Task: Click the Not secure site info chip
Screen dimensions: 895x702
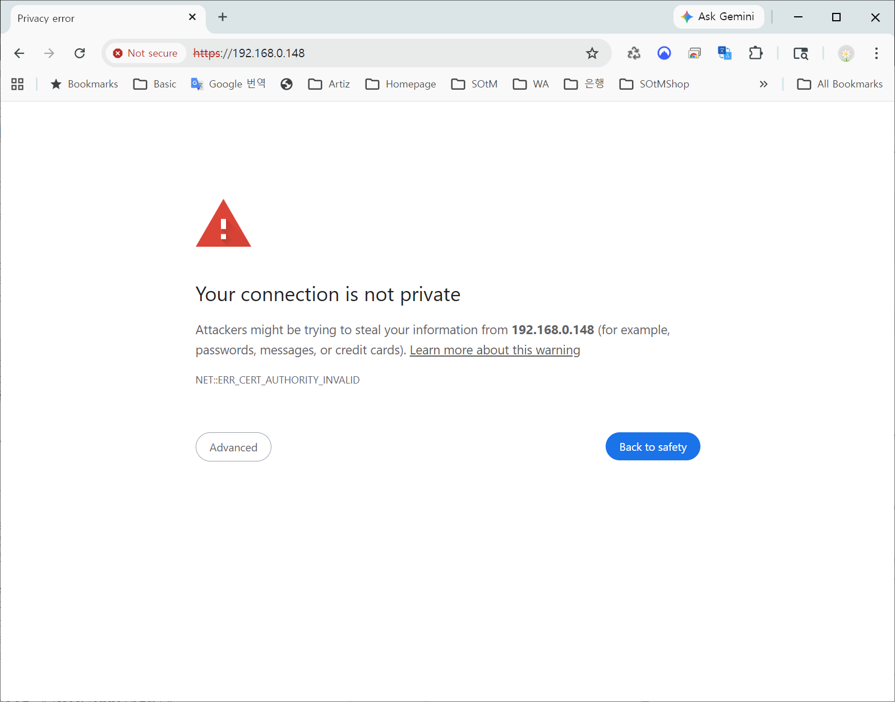Action: point(146,53)
